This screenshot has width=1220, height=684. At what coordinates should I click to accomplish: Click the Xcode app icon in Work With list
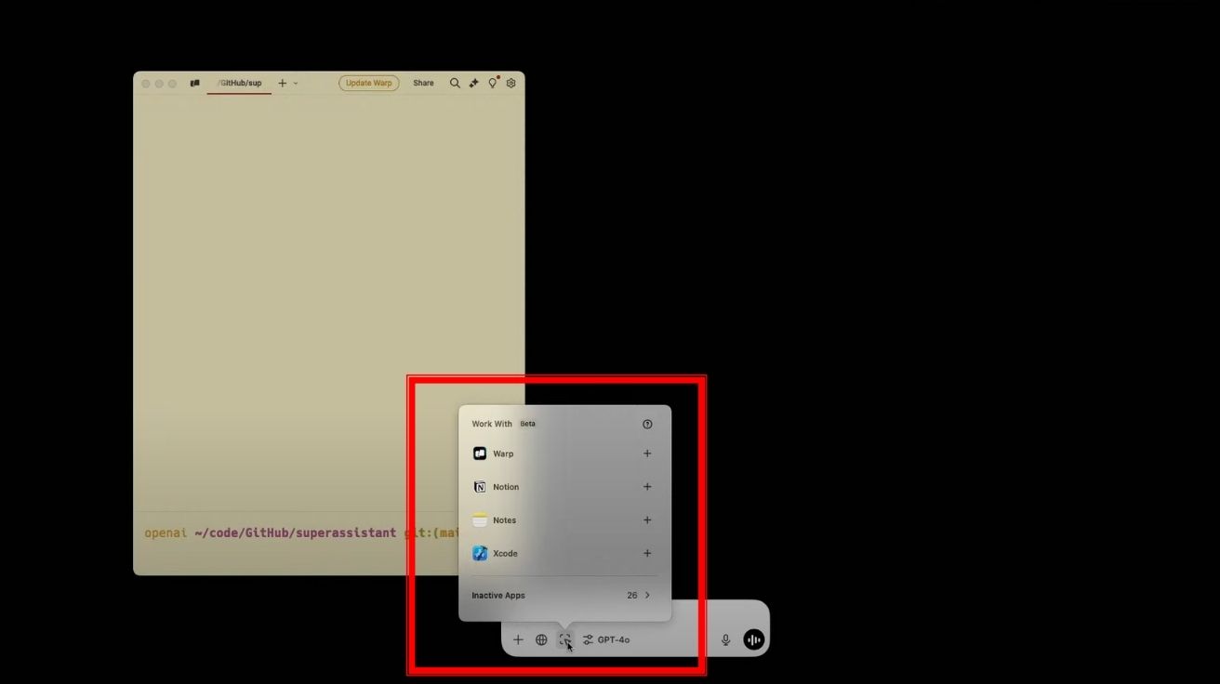(480, 554)
